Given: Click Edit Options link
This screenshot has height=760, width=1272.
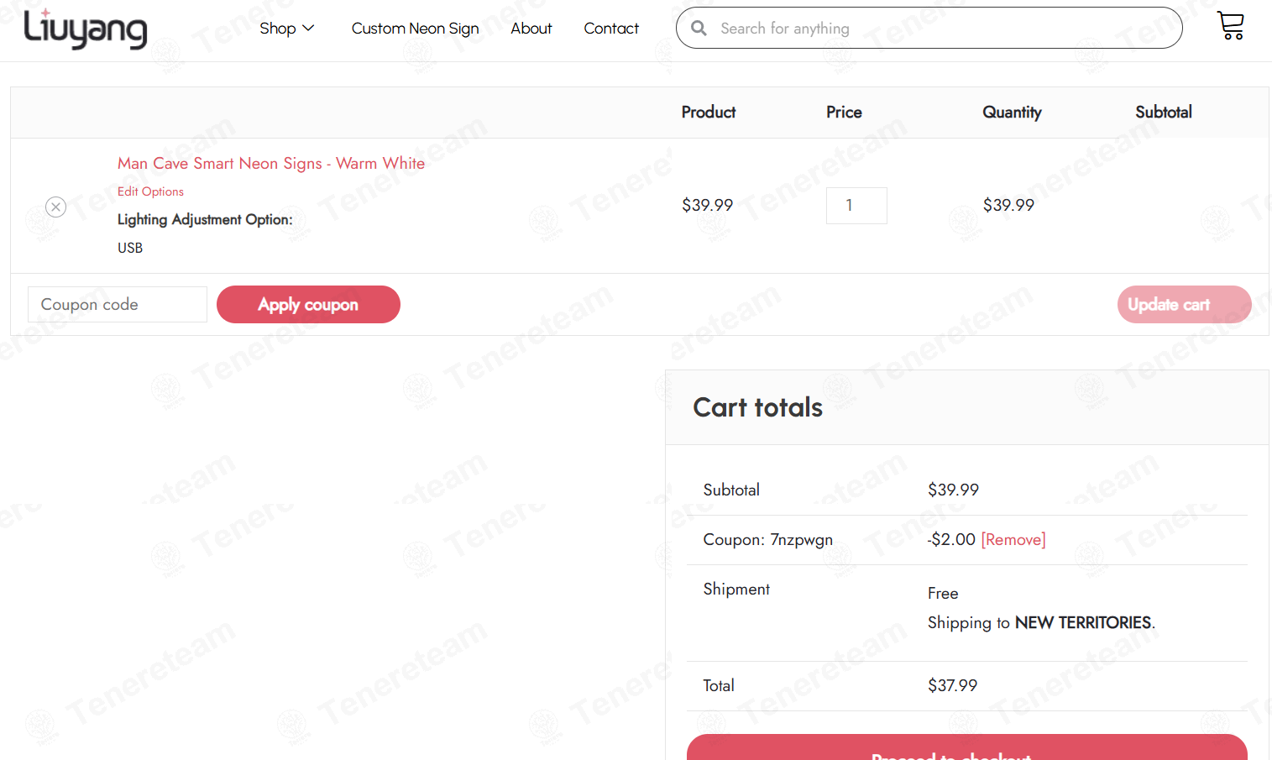Looking at the screenshot, I should coord(150,191).
